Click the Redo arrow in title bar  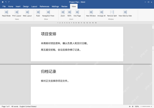pyautogui.click(x=9, y=2)
